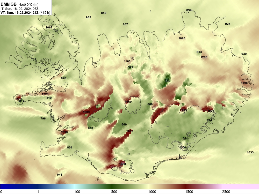259x194 pixels.
Task: Click the 1000 tick on the color scale
Action: (152, 192)
